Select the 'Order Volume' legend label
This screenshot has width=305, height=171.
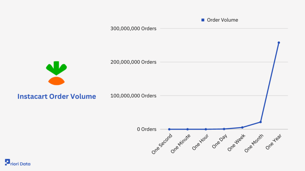pyautogui.click(x=222, y=20)
